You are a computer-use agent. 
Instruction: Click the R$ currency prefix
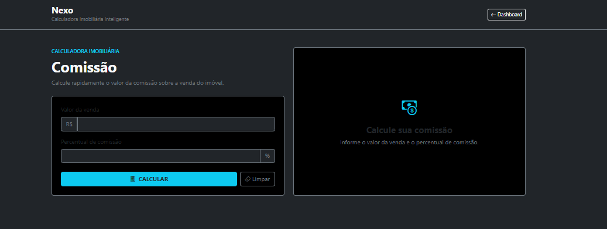[x=69, y=124]
